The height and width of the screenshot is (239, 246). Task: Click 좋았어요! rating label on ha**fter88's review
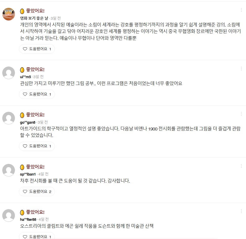click(x=35, y=212)
